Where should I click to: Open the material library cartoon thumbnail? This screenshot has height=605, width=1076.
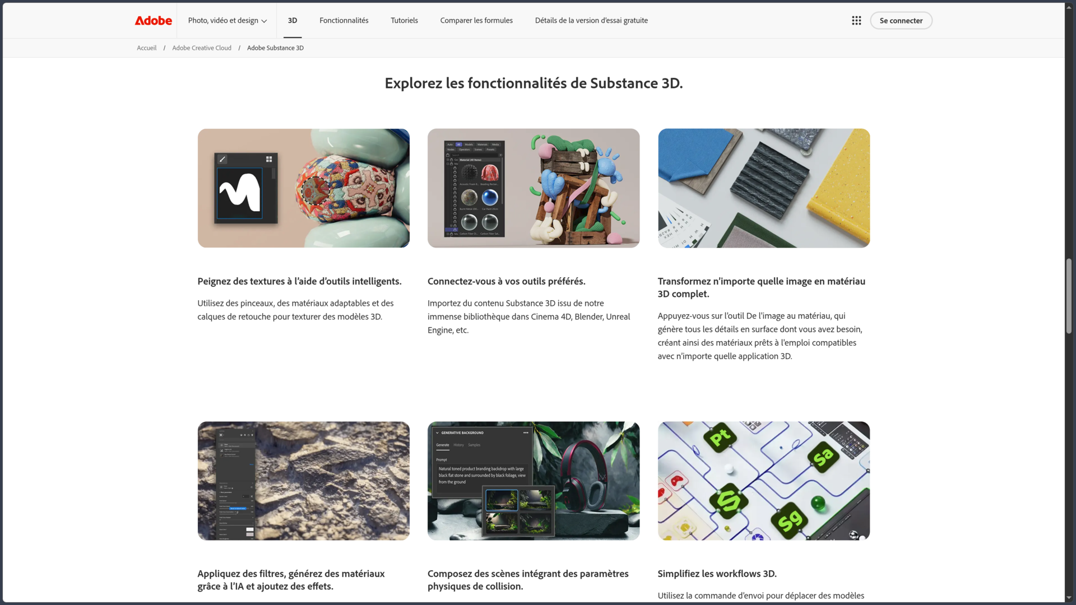(534, 188)
